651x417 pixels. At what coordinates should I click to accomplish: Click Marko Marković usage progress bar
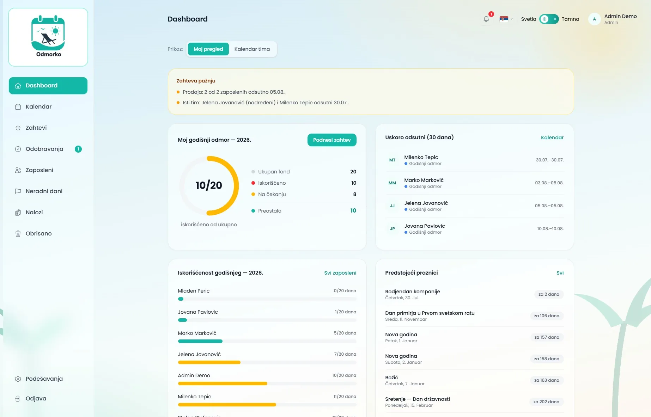click(x=267, y=341)
